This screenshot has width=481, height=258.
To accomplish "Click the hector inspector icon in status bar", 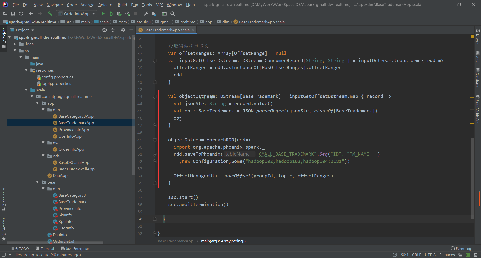I will (x=476, y=255).
